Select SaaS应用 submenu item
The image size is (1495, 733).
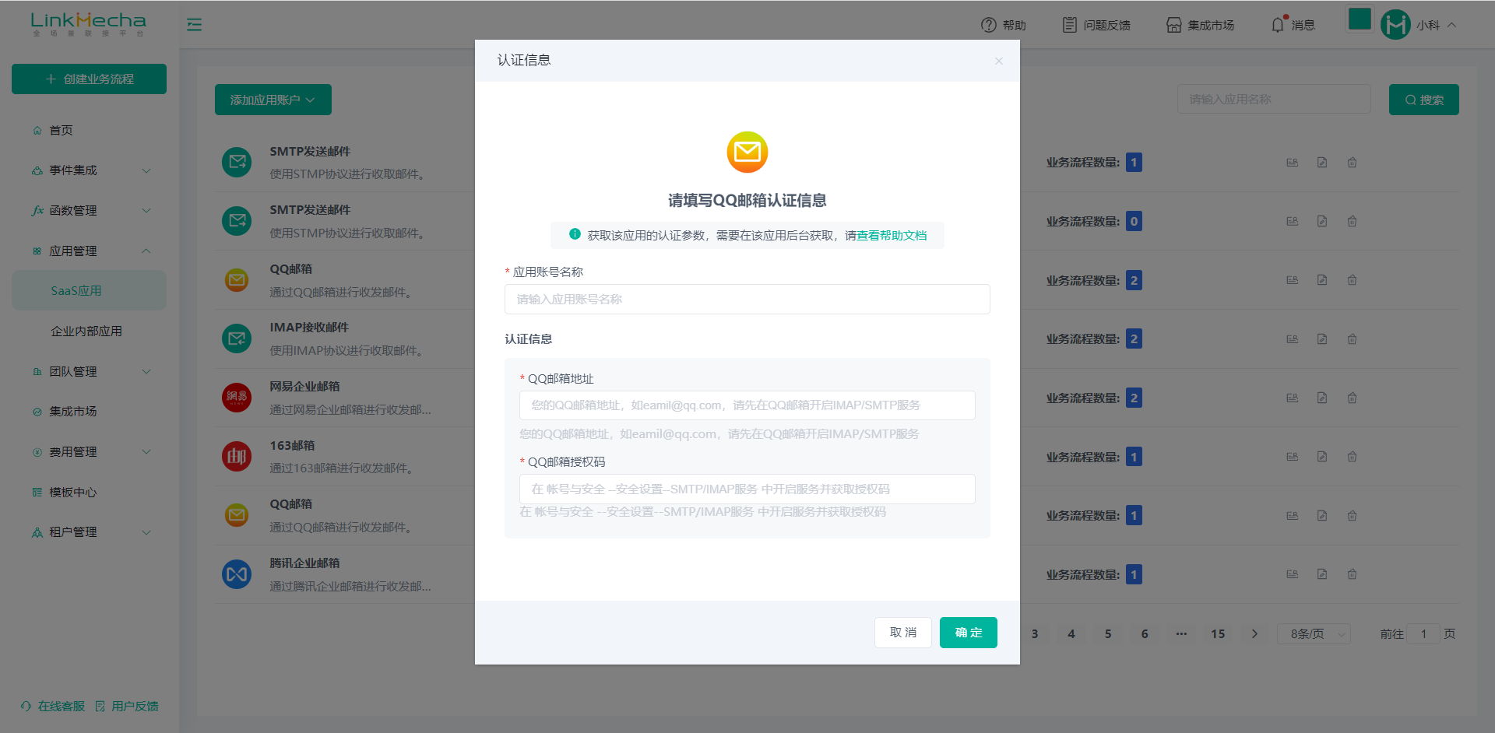click(89, 290)
